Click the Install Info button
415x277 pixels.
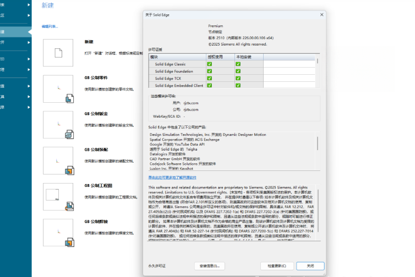click(x=210, y=266)
